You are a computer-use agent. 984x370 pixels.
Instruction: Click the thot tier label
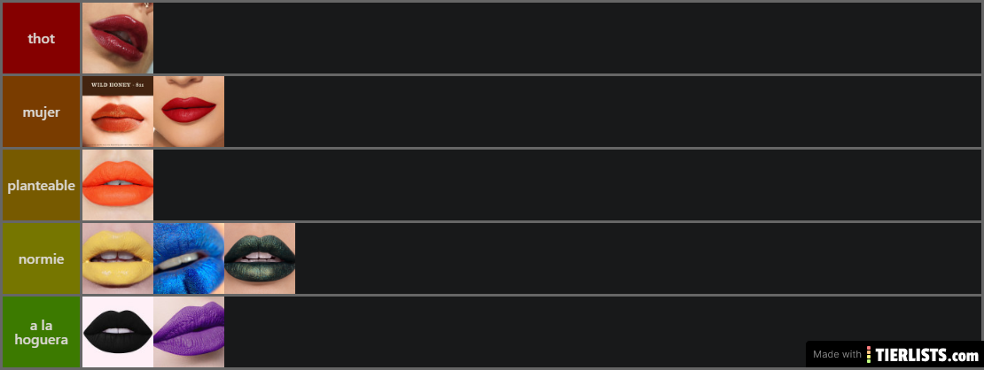(42, 38)
